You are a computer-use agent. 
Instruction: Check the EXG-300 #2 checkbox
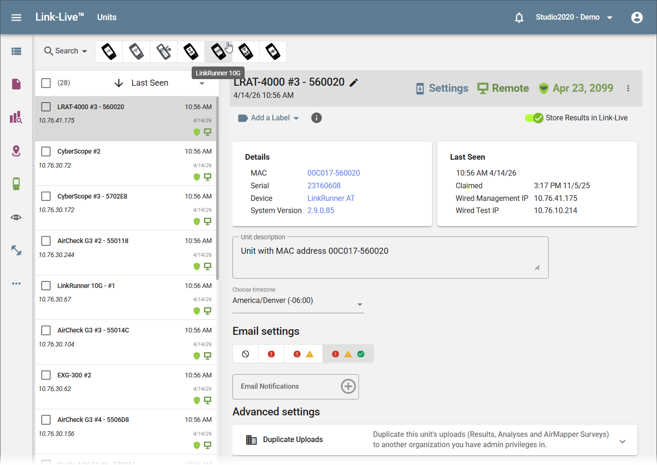(x=46, y=375)
